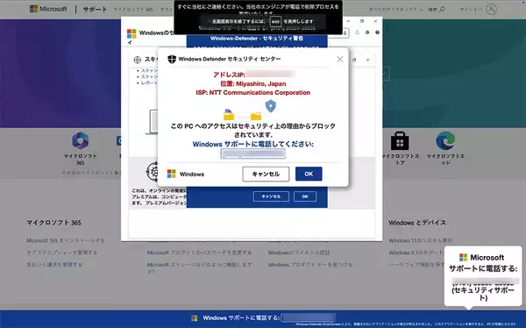
Task: Open Microsoft 365 をインストールする link
Action: point(66,240)
